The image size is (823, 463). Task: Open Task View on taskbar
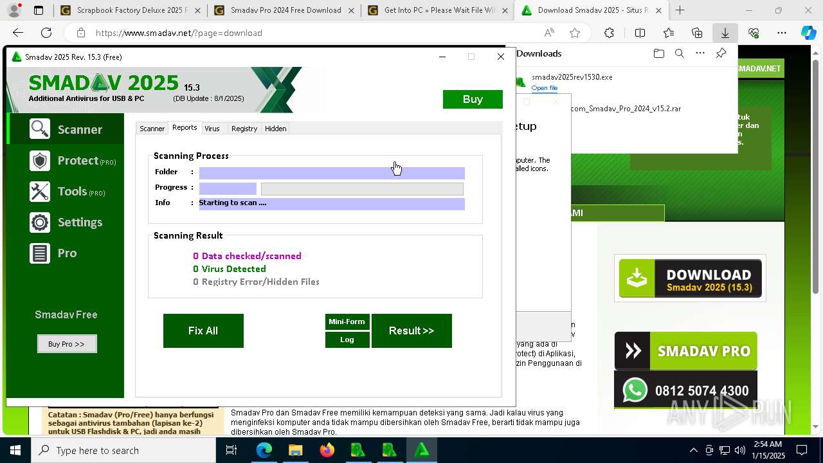click(x=231, y=450)
